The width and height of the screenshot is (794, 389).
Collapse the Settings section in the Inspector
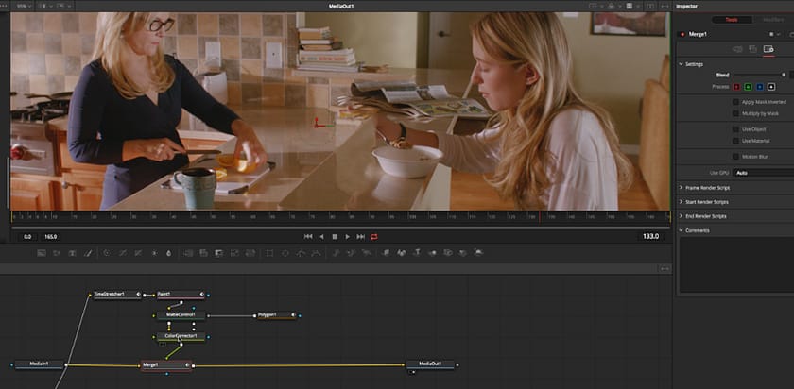coord(682,64)
